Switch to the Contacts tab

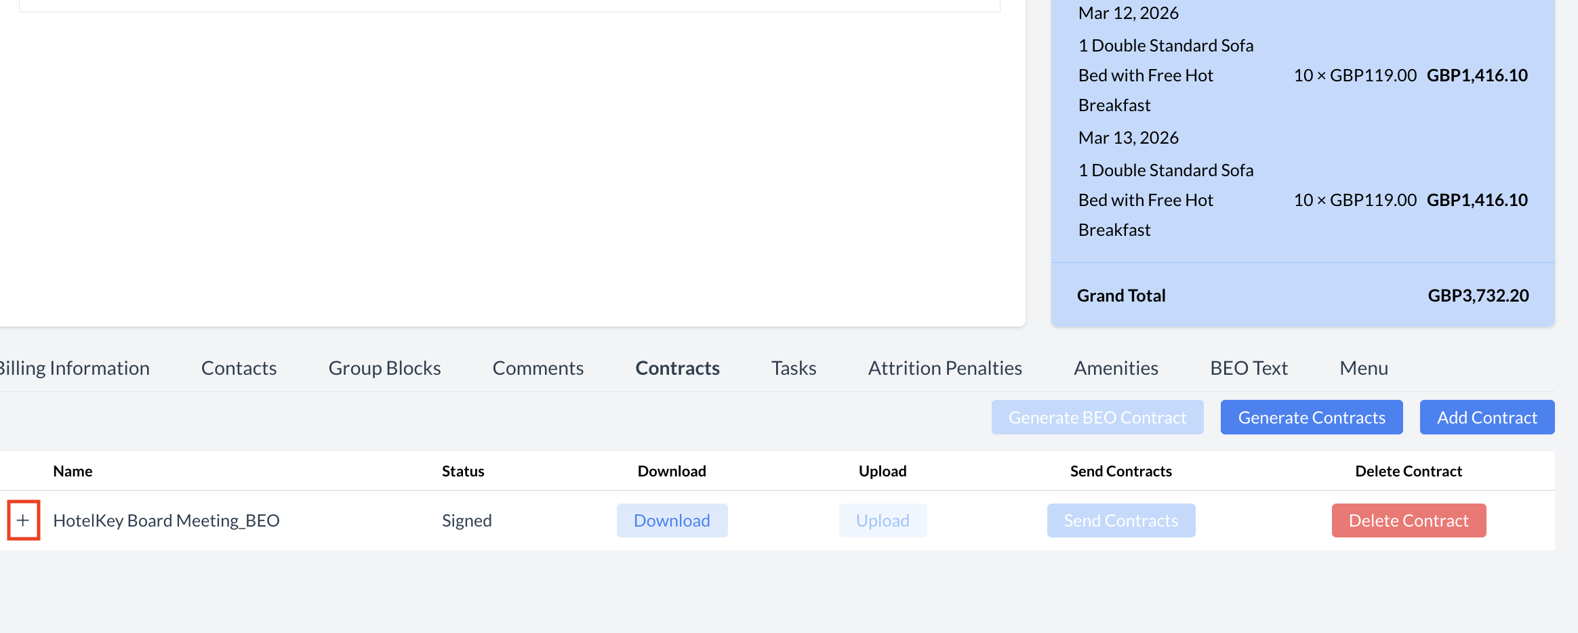click(x=239, y=368)
